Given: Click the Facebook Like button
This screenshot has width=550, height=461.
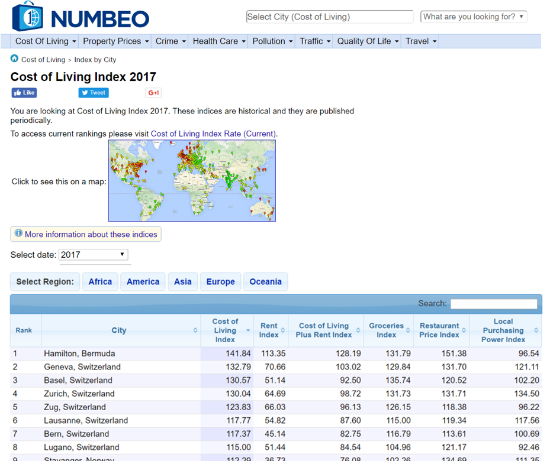Looking at the screenshot, I should click(x=24, y=93).
